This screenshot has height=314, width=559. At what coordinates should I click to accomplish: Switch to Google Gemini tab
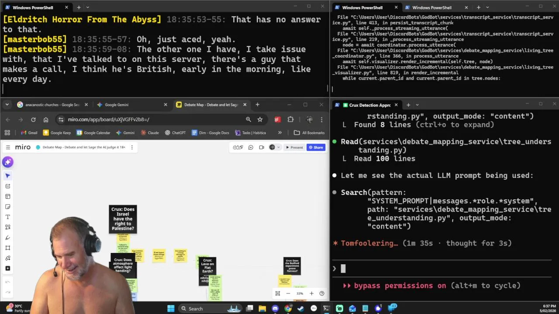[132, 105]
